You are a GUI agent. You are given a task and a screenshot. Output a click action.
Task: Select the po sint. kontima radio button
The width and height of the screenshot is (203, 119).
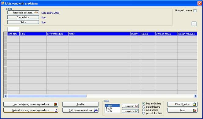click(144, 113)
